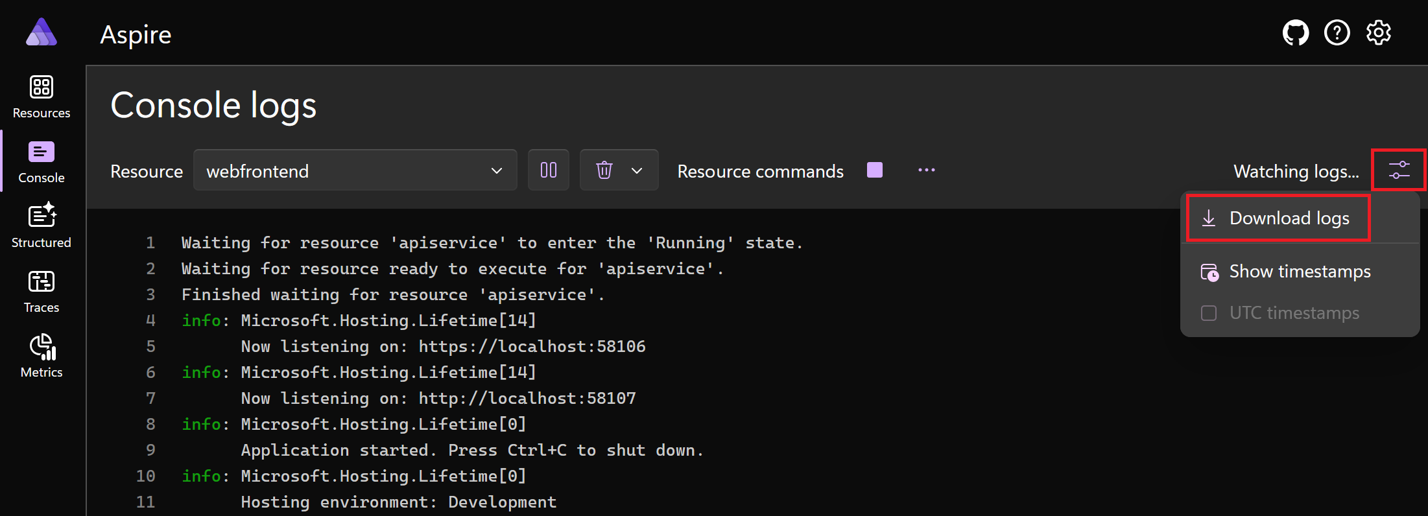Pause incoming console logs

(x=549, y=170)
